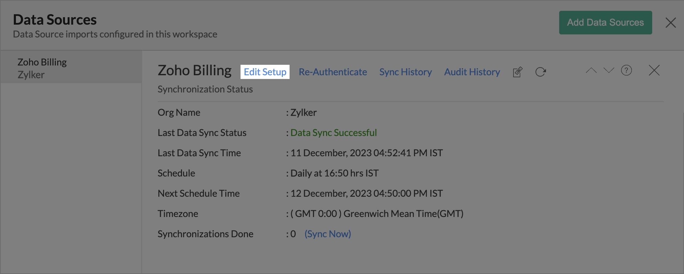This screenshot has width=684, height=274.
Task: Click the Zoho Billing panel heading
Action: tap(195, 71)
